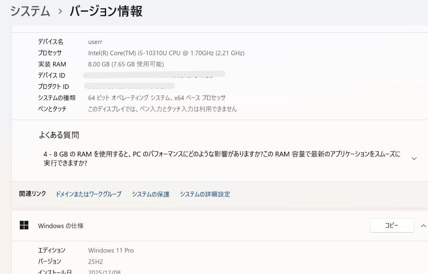Expand the 4 - 8 GB RAM question chevron

(x=414, y=159)
